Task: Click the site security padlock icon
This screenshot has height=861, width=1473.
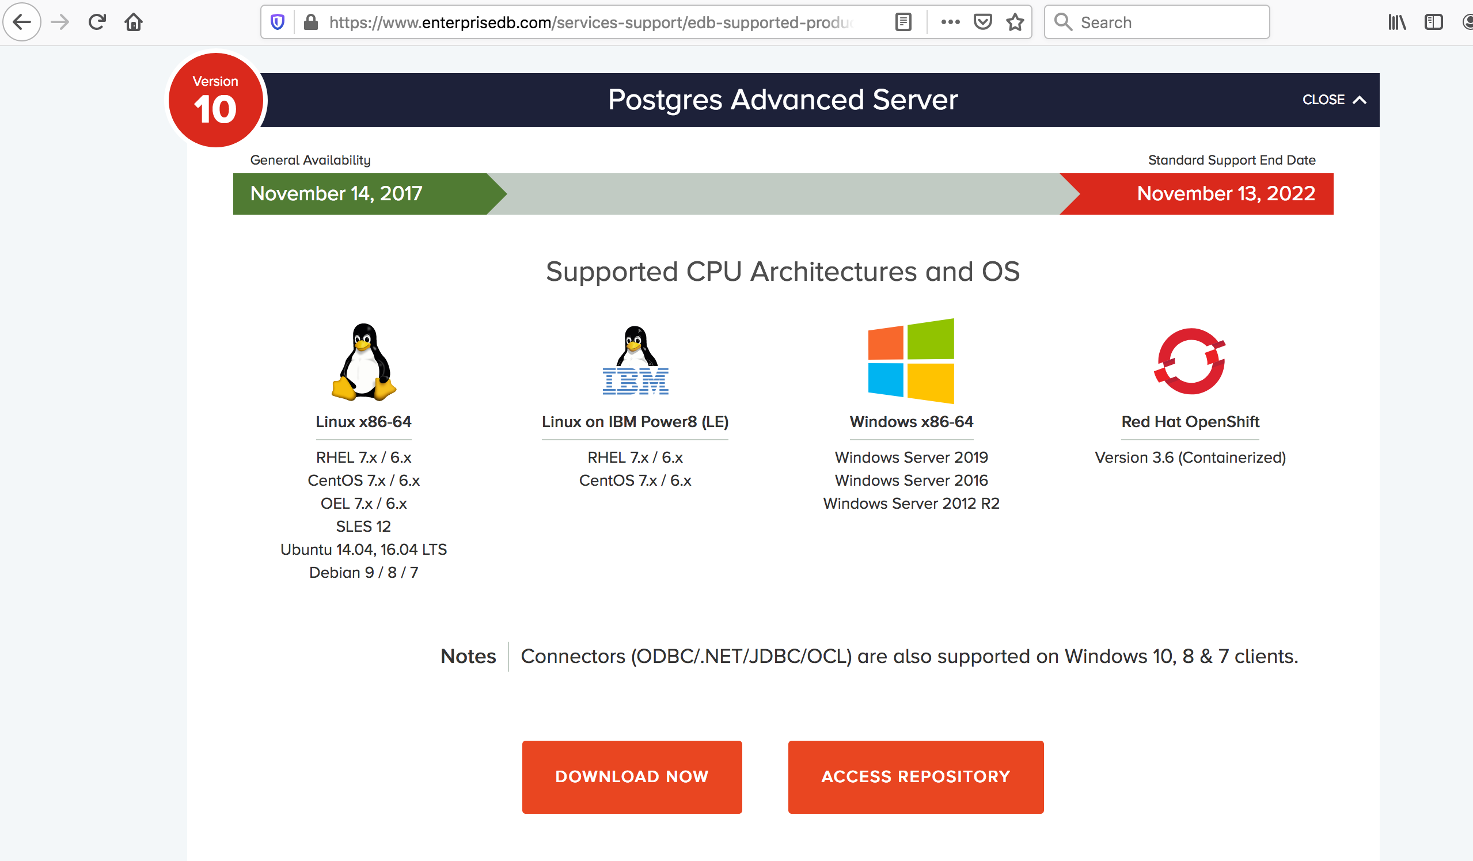Action: (x=311, y=22)
